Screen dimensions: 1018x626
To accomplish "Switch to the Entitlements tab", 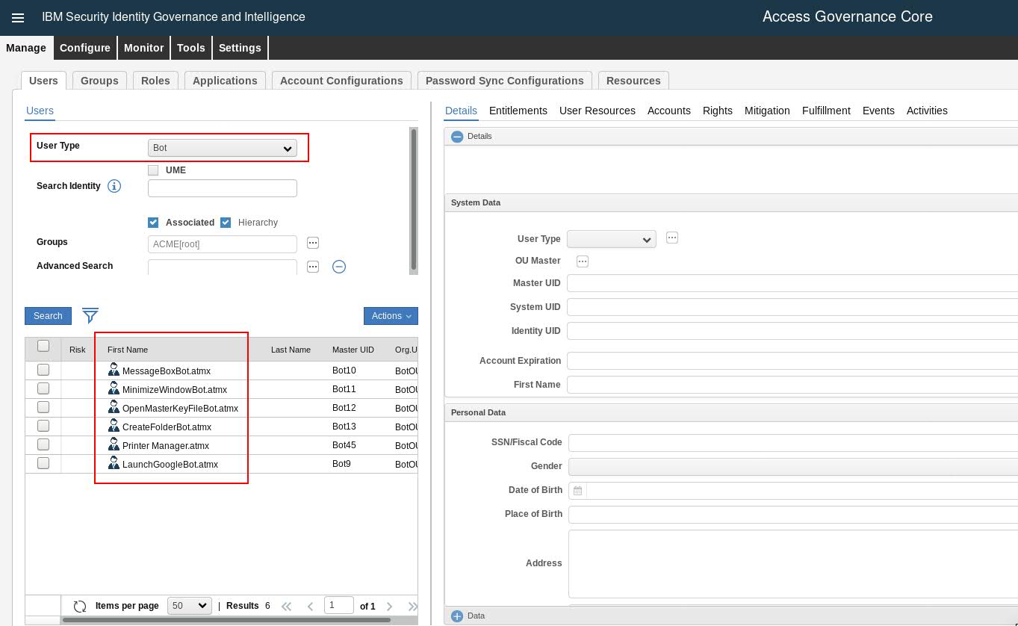I will coord(518,111).
